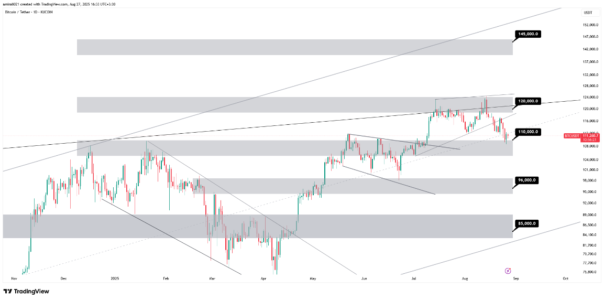Select the 120,000.0 price callout label
This screenshot has width=604, height=300.
click(528, 101)
